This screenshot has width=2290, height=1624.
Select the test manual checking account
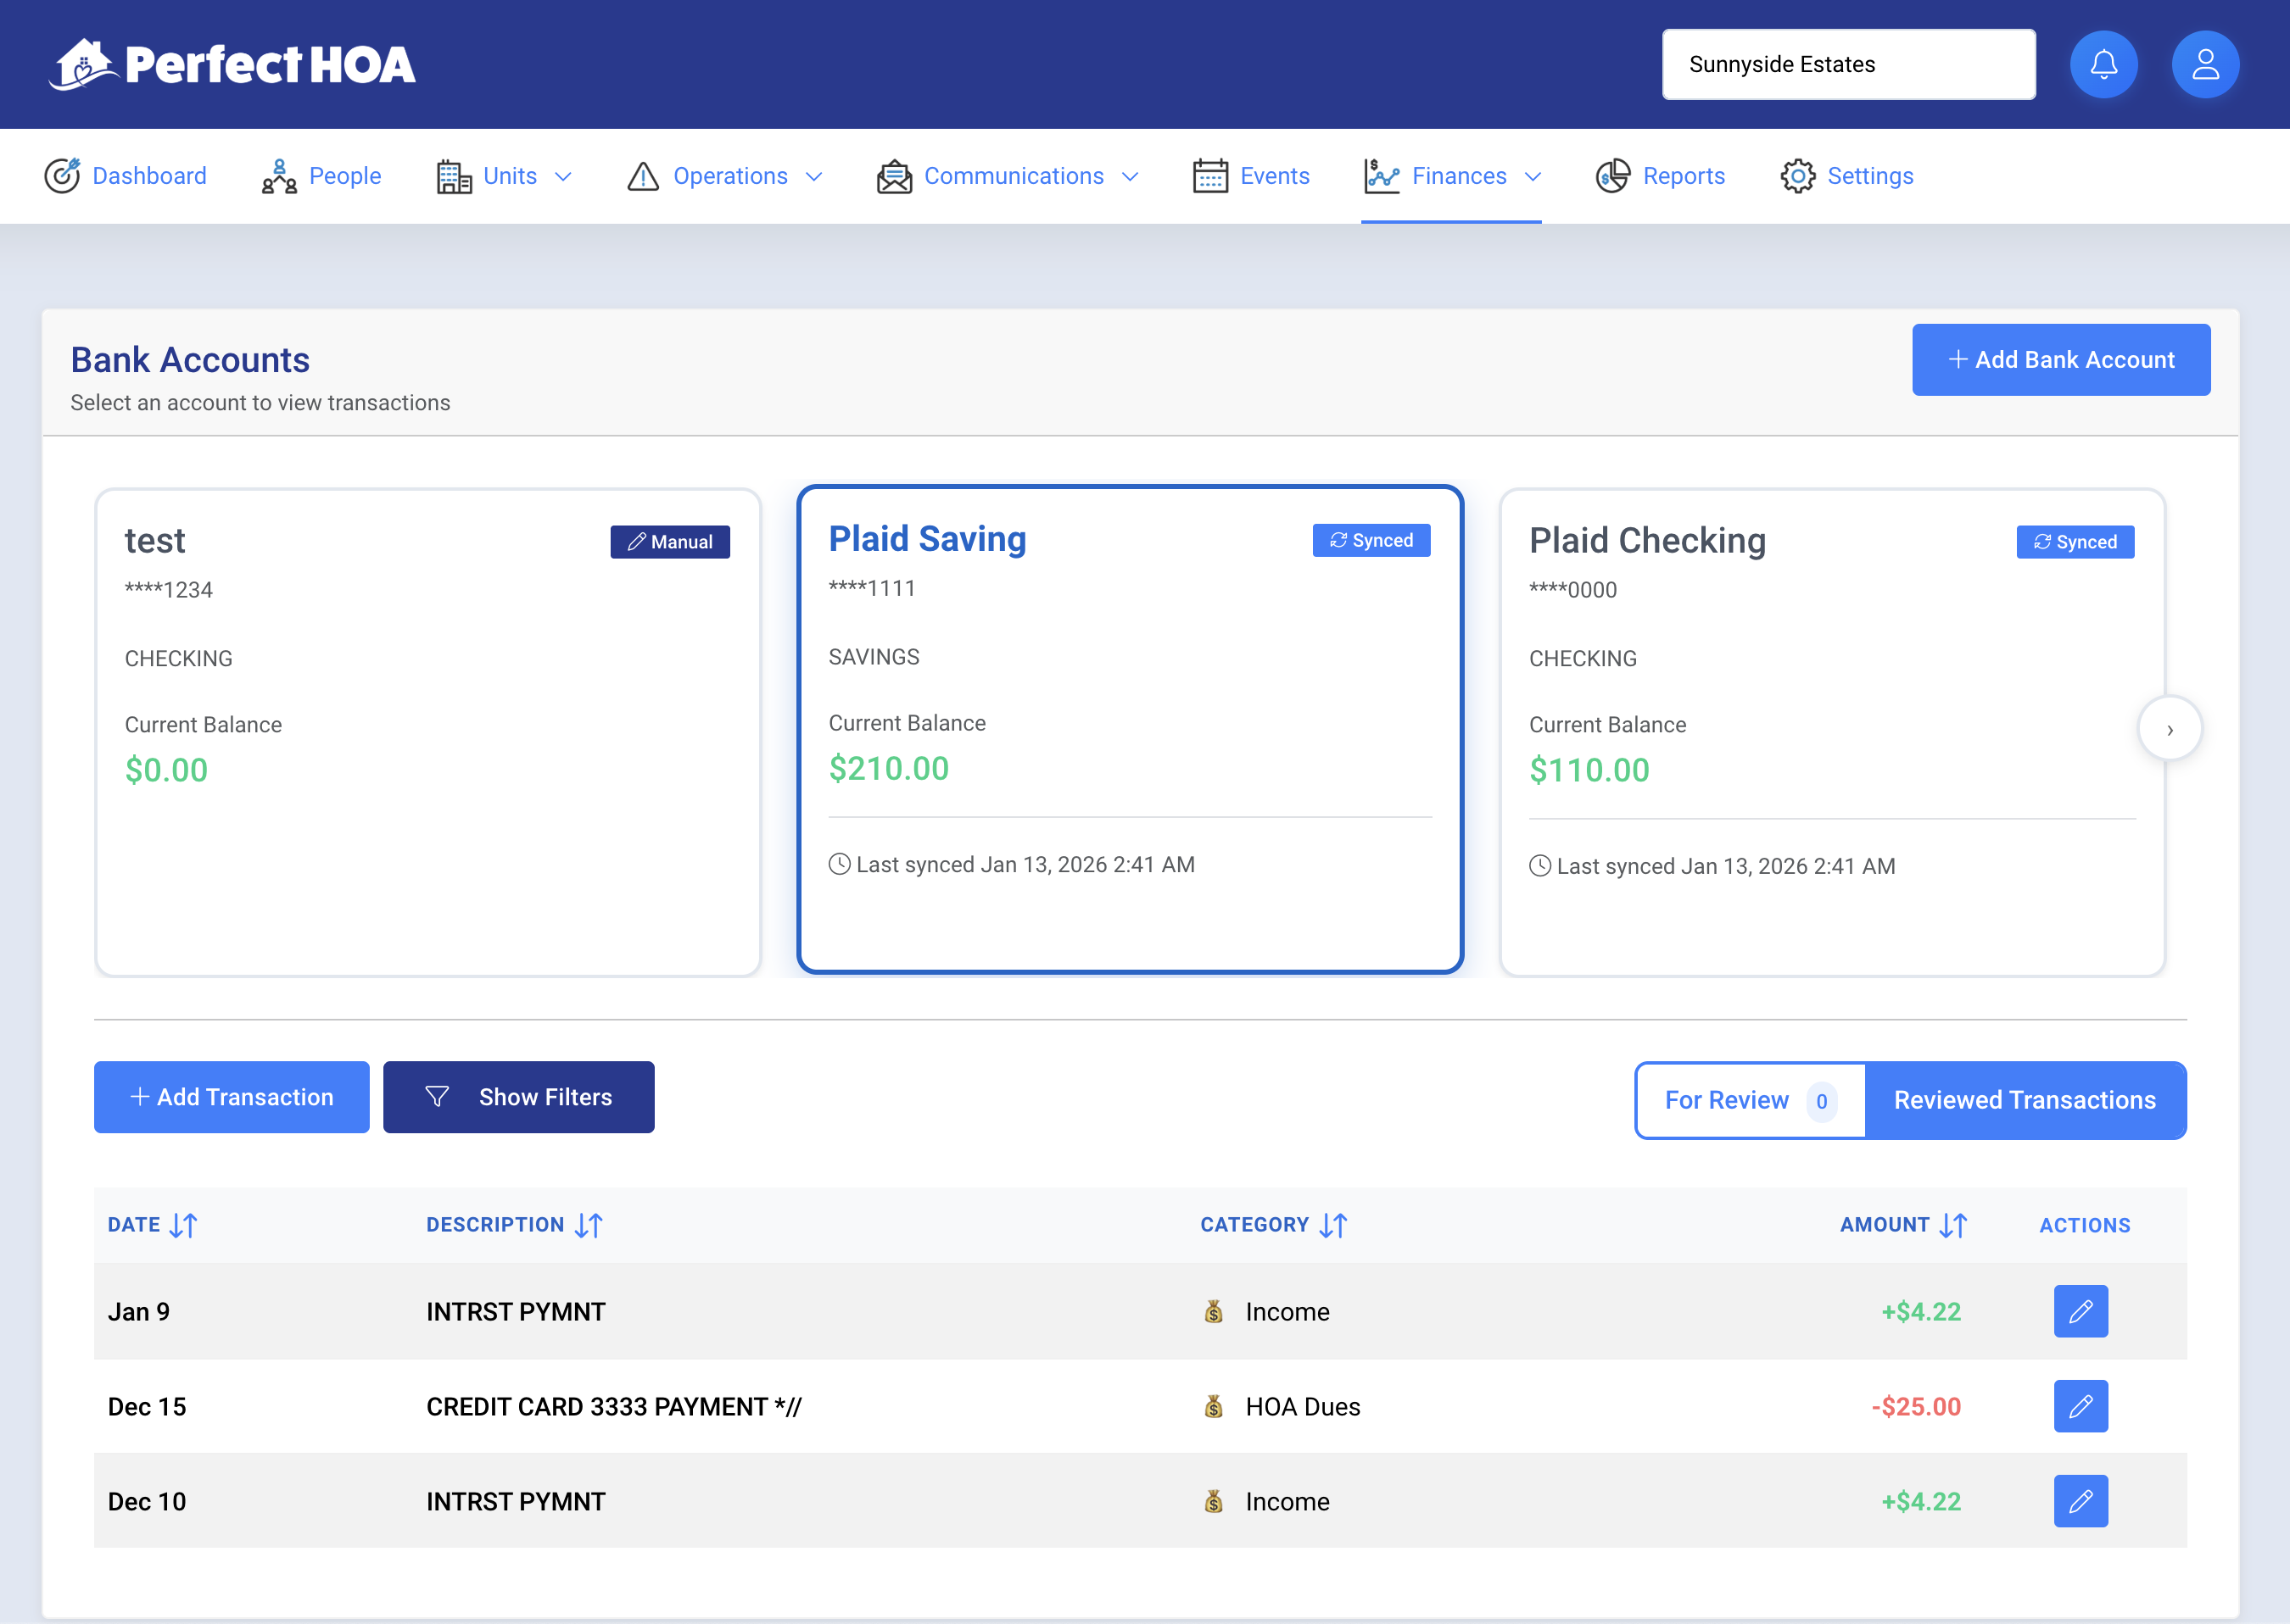point(427,732)
